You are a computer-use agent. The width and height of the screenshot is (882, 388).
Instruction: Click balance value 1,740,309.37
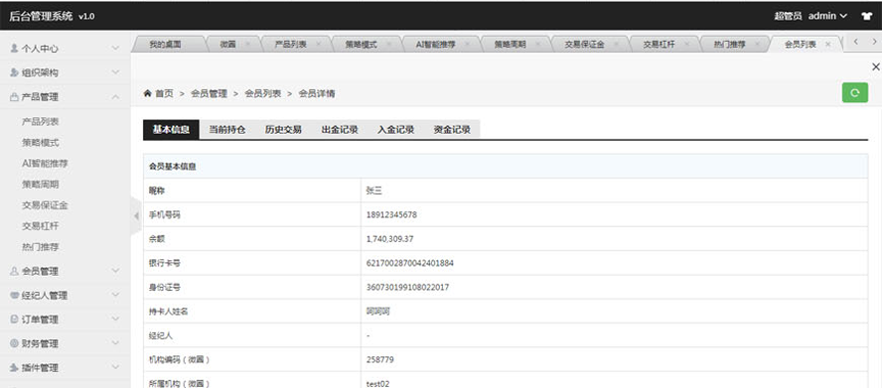(x=389, y=239)
